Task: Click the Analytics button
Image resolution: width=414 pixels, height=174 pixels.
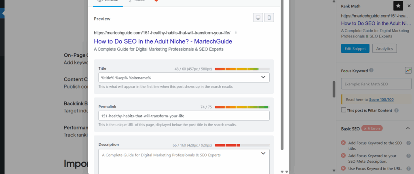Action: click(x=384, y=49)
